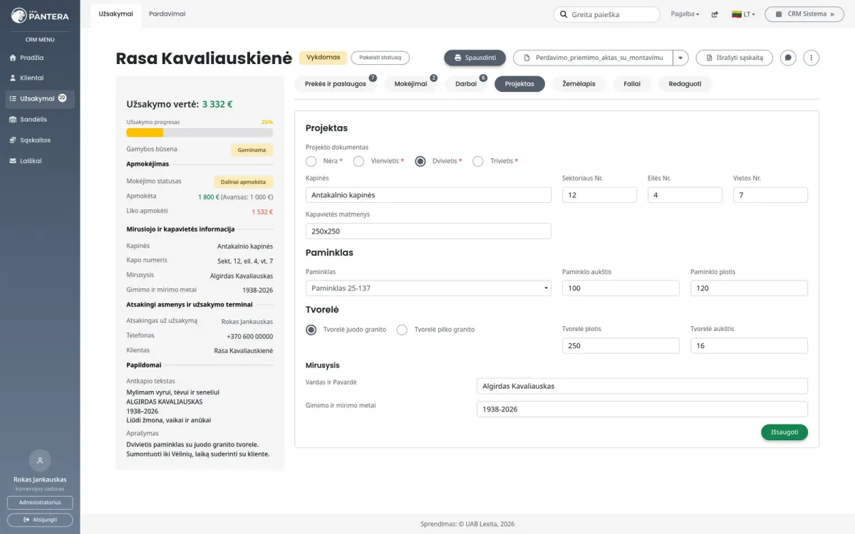Click Gimimo ir mirimo metai field
The width and height of the screenshot is (855, 534).
(642, 409)
